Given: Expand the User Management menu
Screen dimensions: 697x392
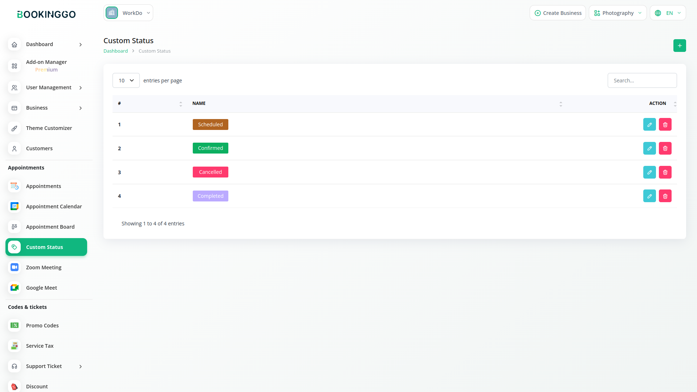Looking at the screenshot, I should point(49,87).
